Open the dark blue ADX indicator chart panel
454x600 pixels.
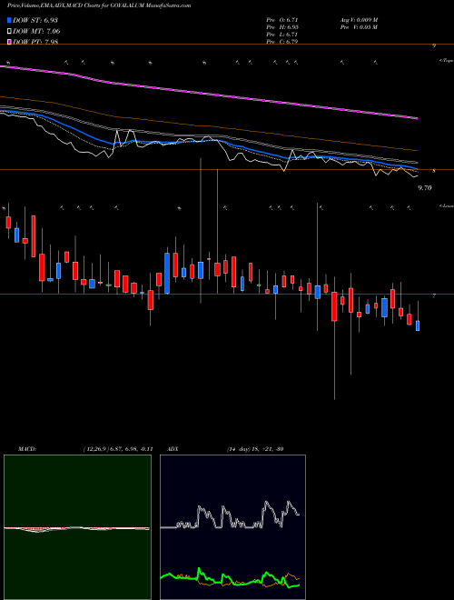(232, 527)
